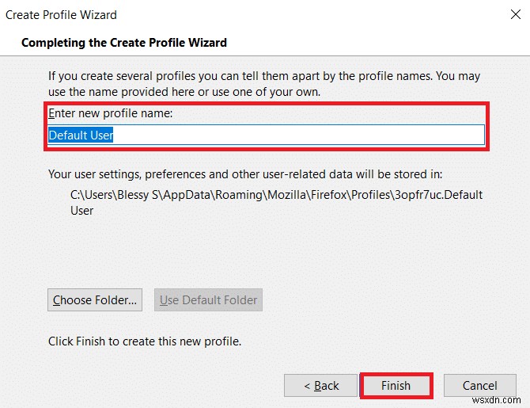
Task: Cancel the Create Profile Wizard
Action: tap(480, 386)
